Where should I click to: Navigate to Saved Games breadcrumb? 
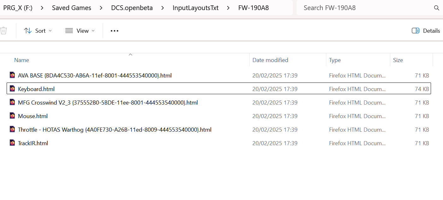coord(72,8)
